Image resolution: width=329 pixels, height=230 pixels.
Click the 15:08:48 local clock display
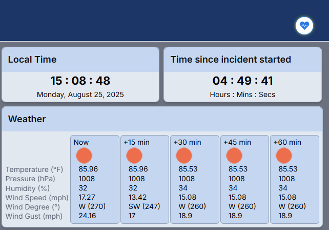tap(80, 81)
